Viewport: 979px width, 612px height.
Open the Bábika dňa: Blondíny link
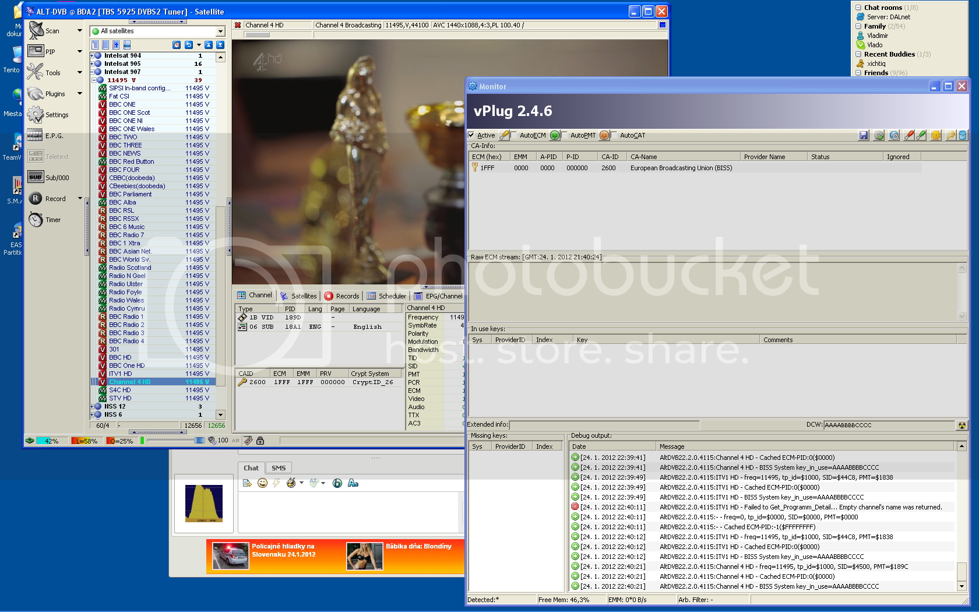418,546
